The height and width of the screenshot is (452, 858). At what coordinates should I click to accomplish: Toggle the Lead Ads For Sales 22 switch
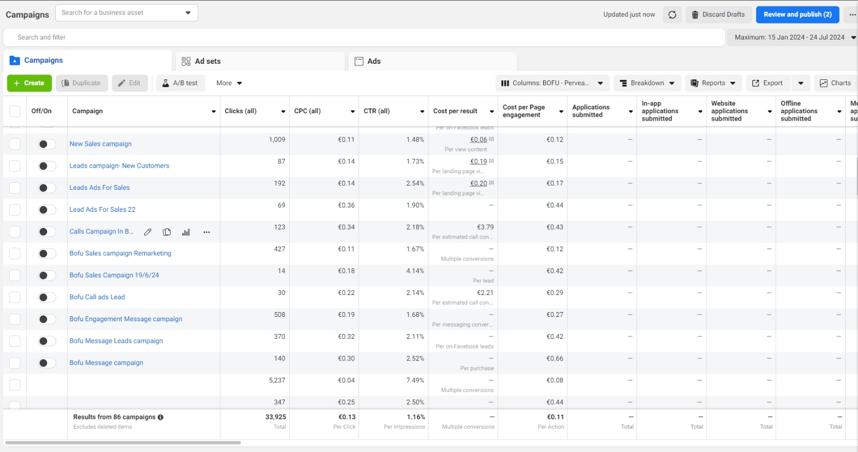pyautogui.click(x=47, y=210)
